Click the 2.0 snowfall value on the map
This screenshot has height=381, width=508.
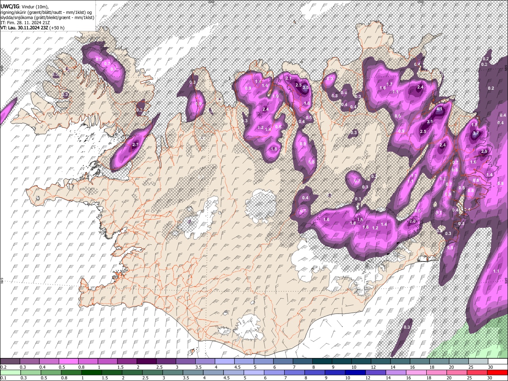[x=412, y=221]
